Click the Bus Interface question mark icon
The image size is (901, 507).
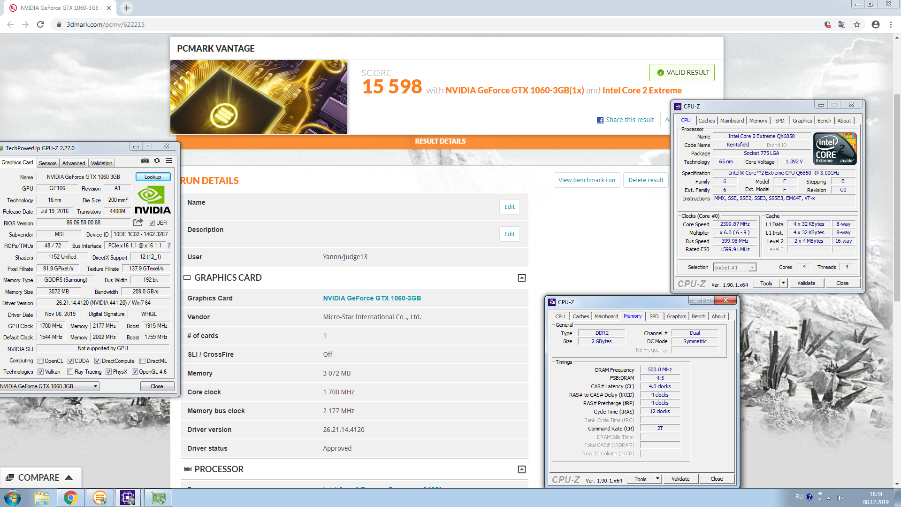coord(169,246)
